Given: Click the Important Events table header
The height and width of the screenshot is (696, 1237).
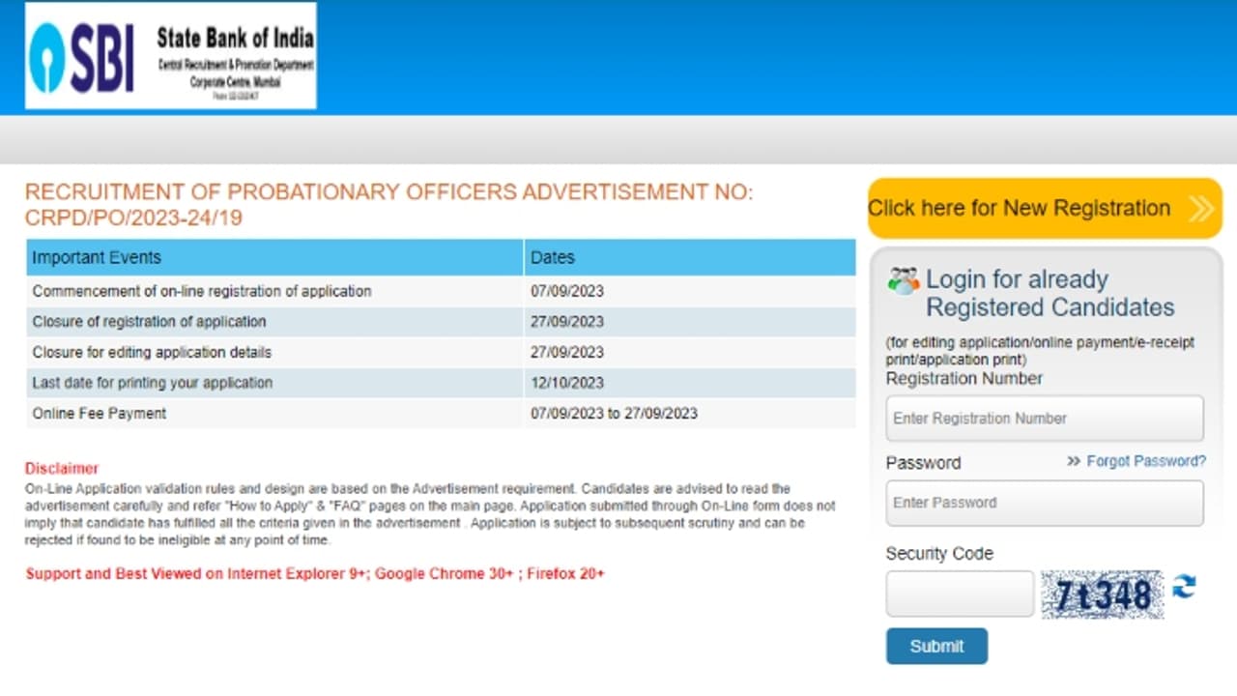Looking at the screenshot, I should point(96,257).
